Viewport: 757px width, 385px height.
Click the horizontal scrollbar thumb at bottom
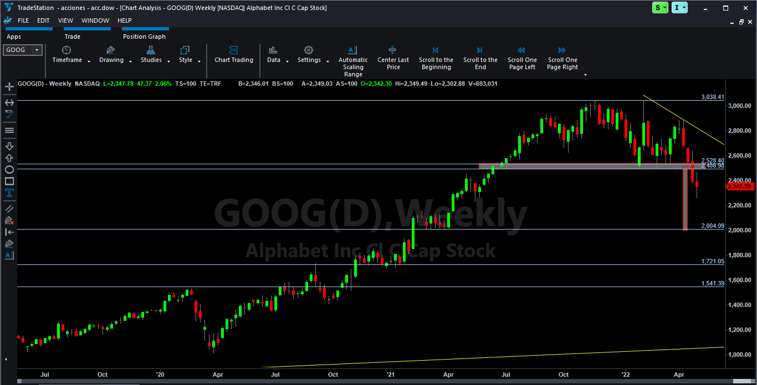pos(743,381)
